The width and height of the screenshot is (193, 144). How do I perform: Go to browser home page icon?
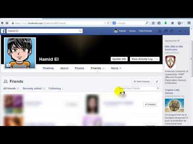172,23
